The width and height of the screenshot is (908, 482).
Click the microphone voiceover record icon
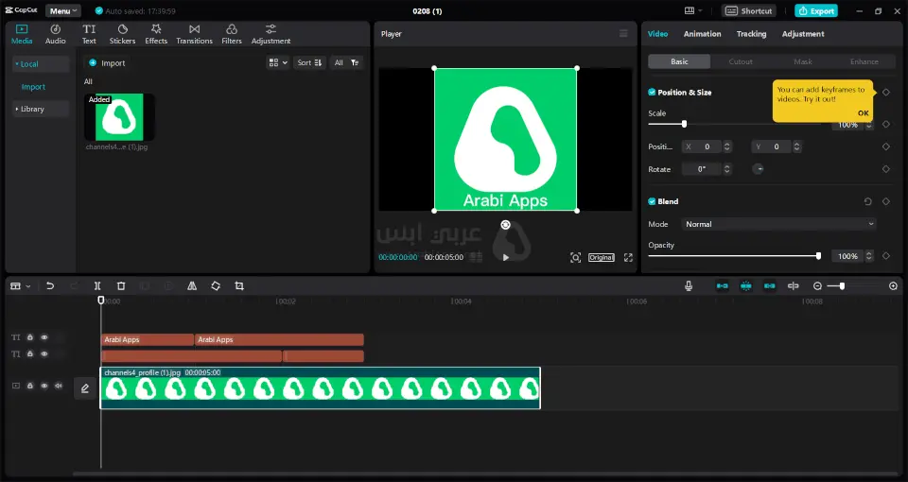[689, 285]
